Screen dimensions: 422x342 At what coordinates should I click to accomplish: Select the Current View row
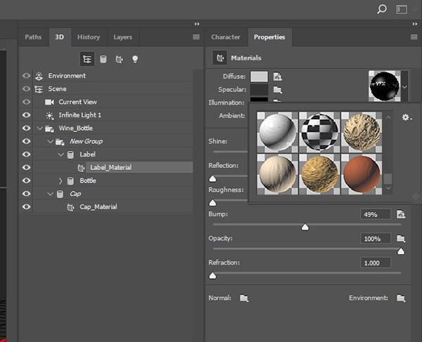113,102
